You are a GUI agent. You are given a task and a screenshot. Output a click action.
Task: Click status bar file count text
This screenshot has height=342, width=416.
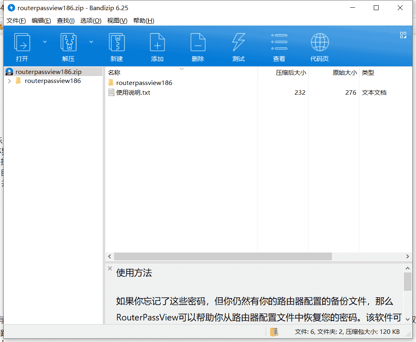pyautogui.click(x=347, y=332)
